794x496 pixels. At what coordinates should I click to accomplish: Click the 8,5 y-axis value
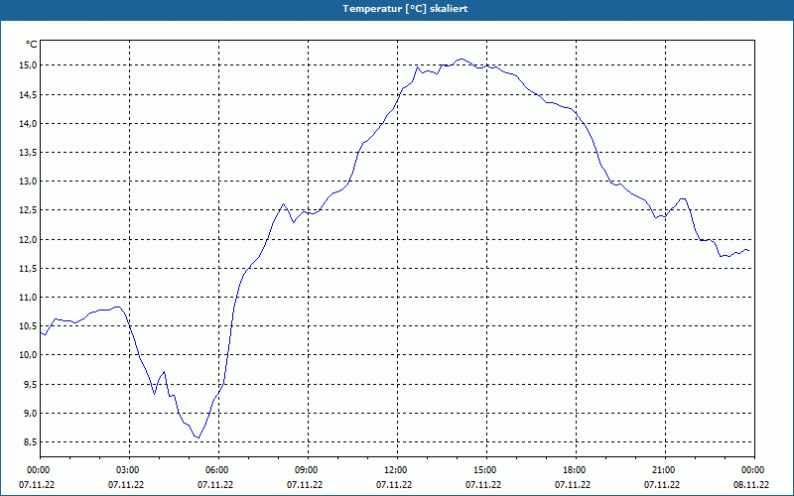coord(31,442)
